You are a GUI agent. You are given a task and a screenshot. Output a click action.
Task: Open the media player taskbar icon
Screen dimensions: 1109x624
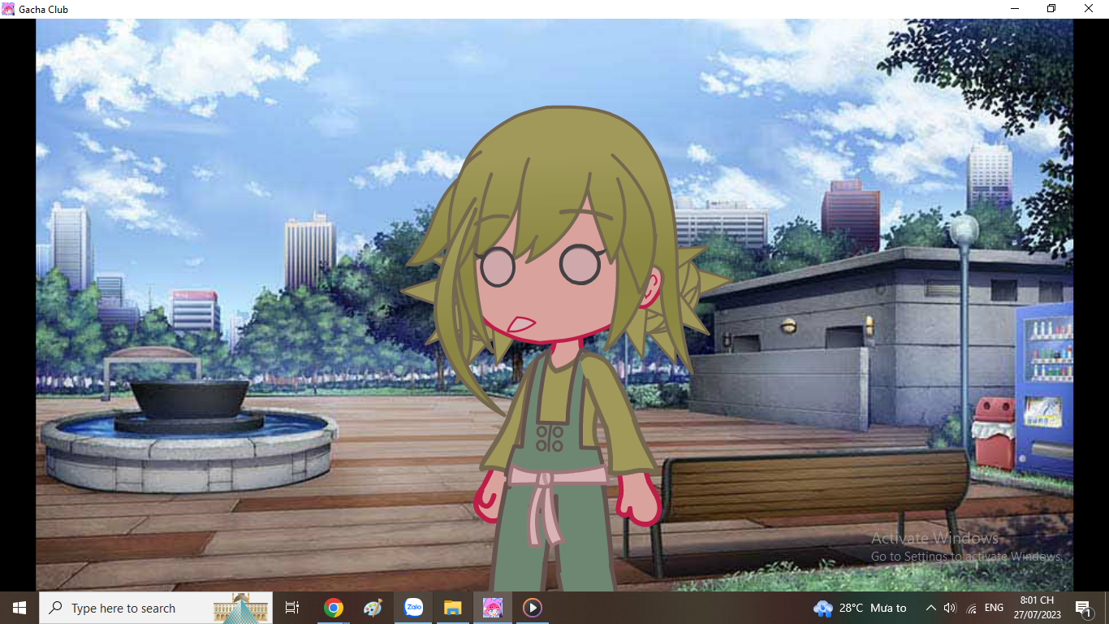pyautogui.click(x=533, y=608)
